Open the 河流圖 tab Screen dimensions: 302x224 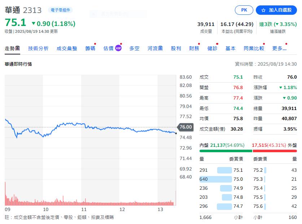click(155, 48)
